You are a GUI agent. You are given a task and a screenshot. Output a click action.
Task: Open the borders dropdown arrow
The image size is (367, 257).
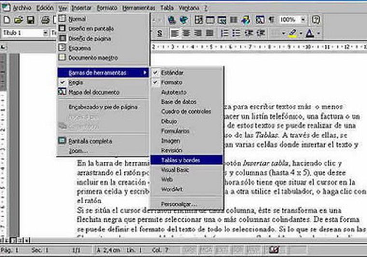click(283, 33)
